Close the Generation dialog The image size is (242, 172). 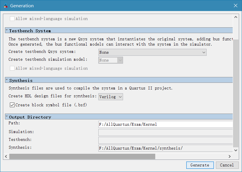(x=236, y=6)
